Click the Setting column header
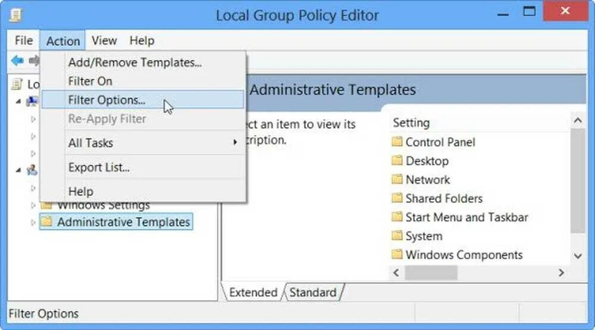 (411, 123)
